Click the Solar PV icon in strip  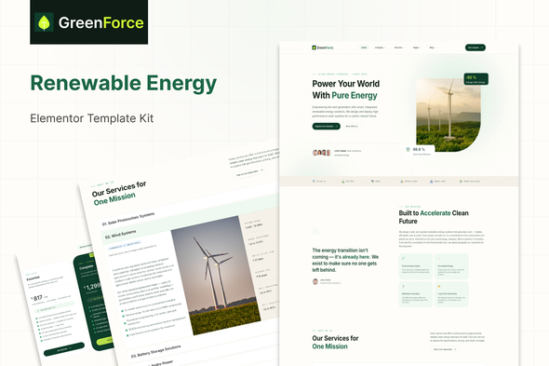[x=314, y=182]
